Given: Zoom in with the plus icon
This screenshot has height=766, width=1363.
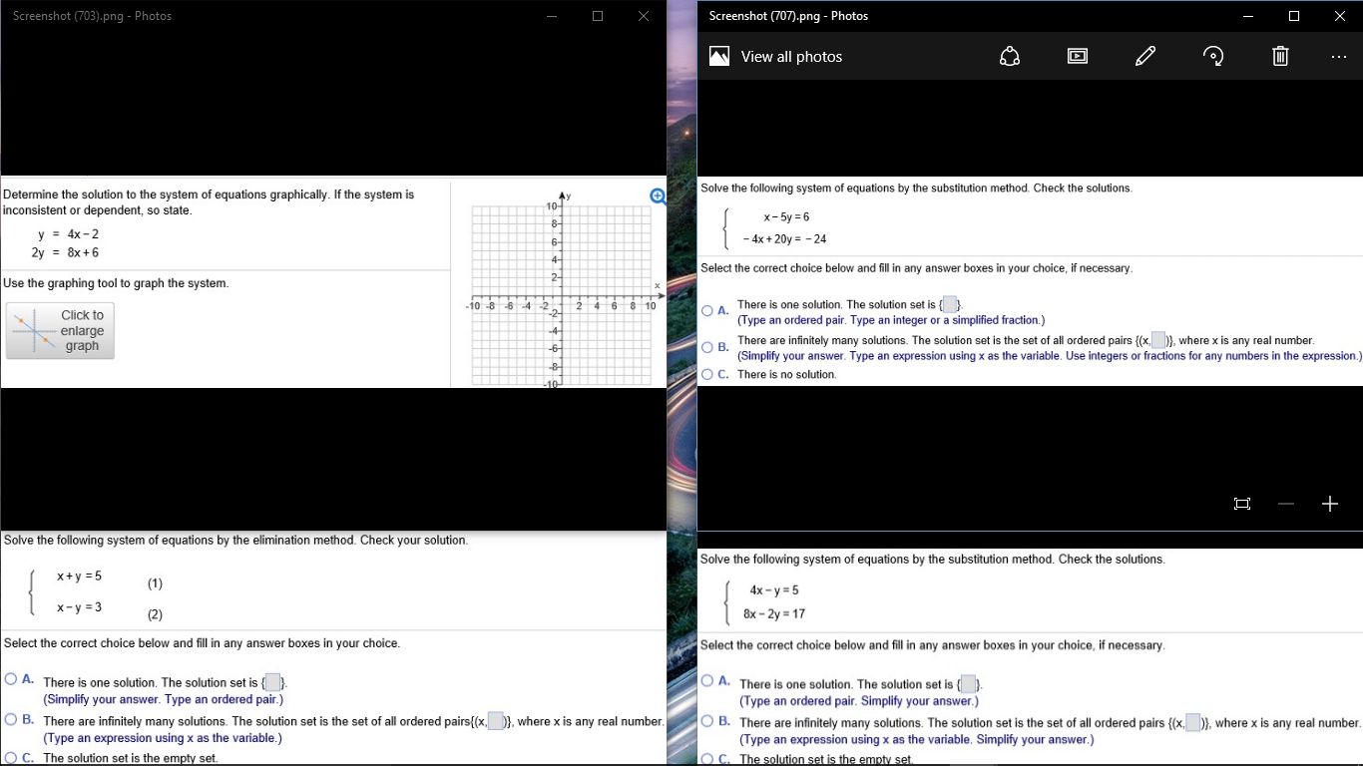Looking at the screenshot, I should 1329,505.
